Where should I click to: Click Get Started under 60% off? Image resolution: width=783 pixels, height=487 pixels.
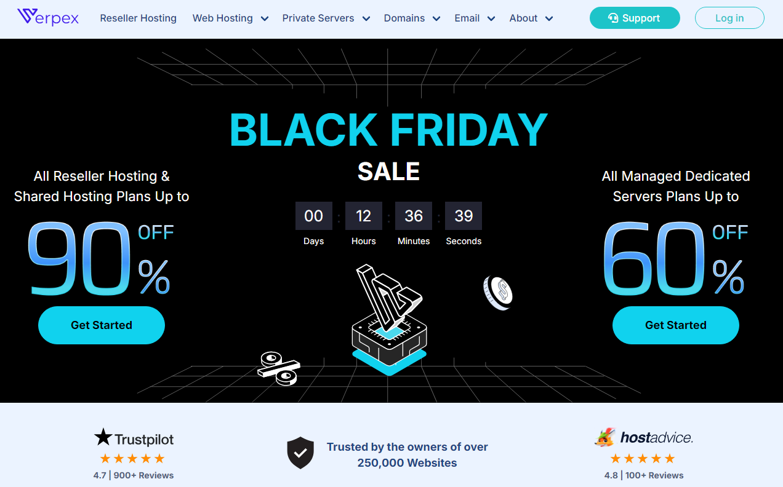tap(675, 325)
